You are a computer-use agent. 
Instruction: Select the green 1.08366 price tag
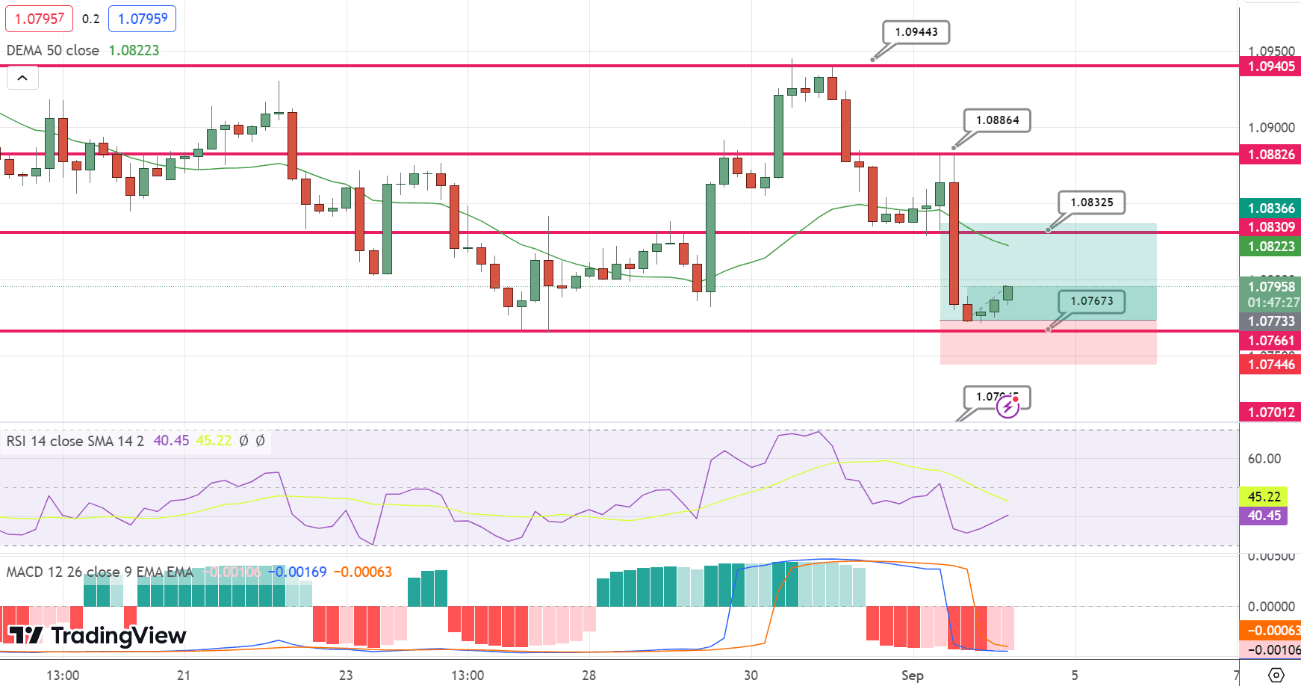pyautogui.click(x=1270, y=208)
